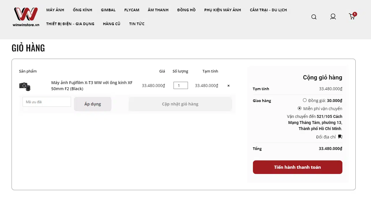The image size is (371, 202).
Task: Click the Giá value 33.480.000₫ in product row
Action: pos(153,86)
